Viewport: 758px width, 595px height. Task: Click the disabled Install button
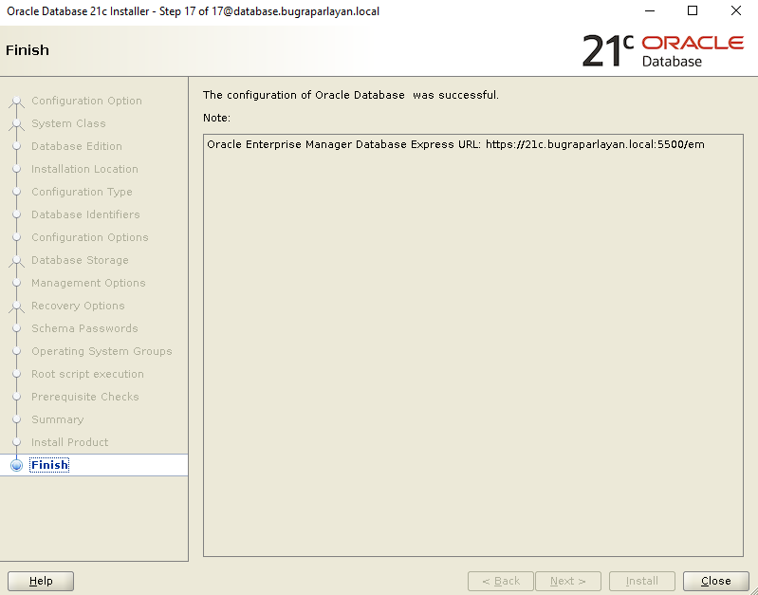[642, 581]
